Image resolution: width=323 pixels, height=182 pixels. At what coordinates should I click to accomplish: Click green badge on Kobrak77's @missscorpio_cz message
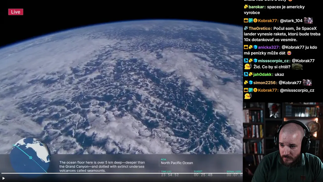point(251,90)
